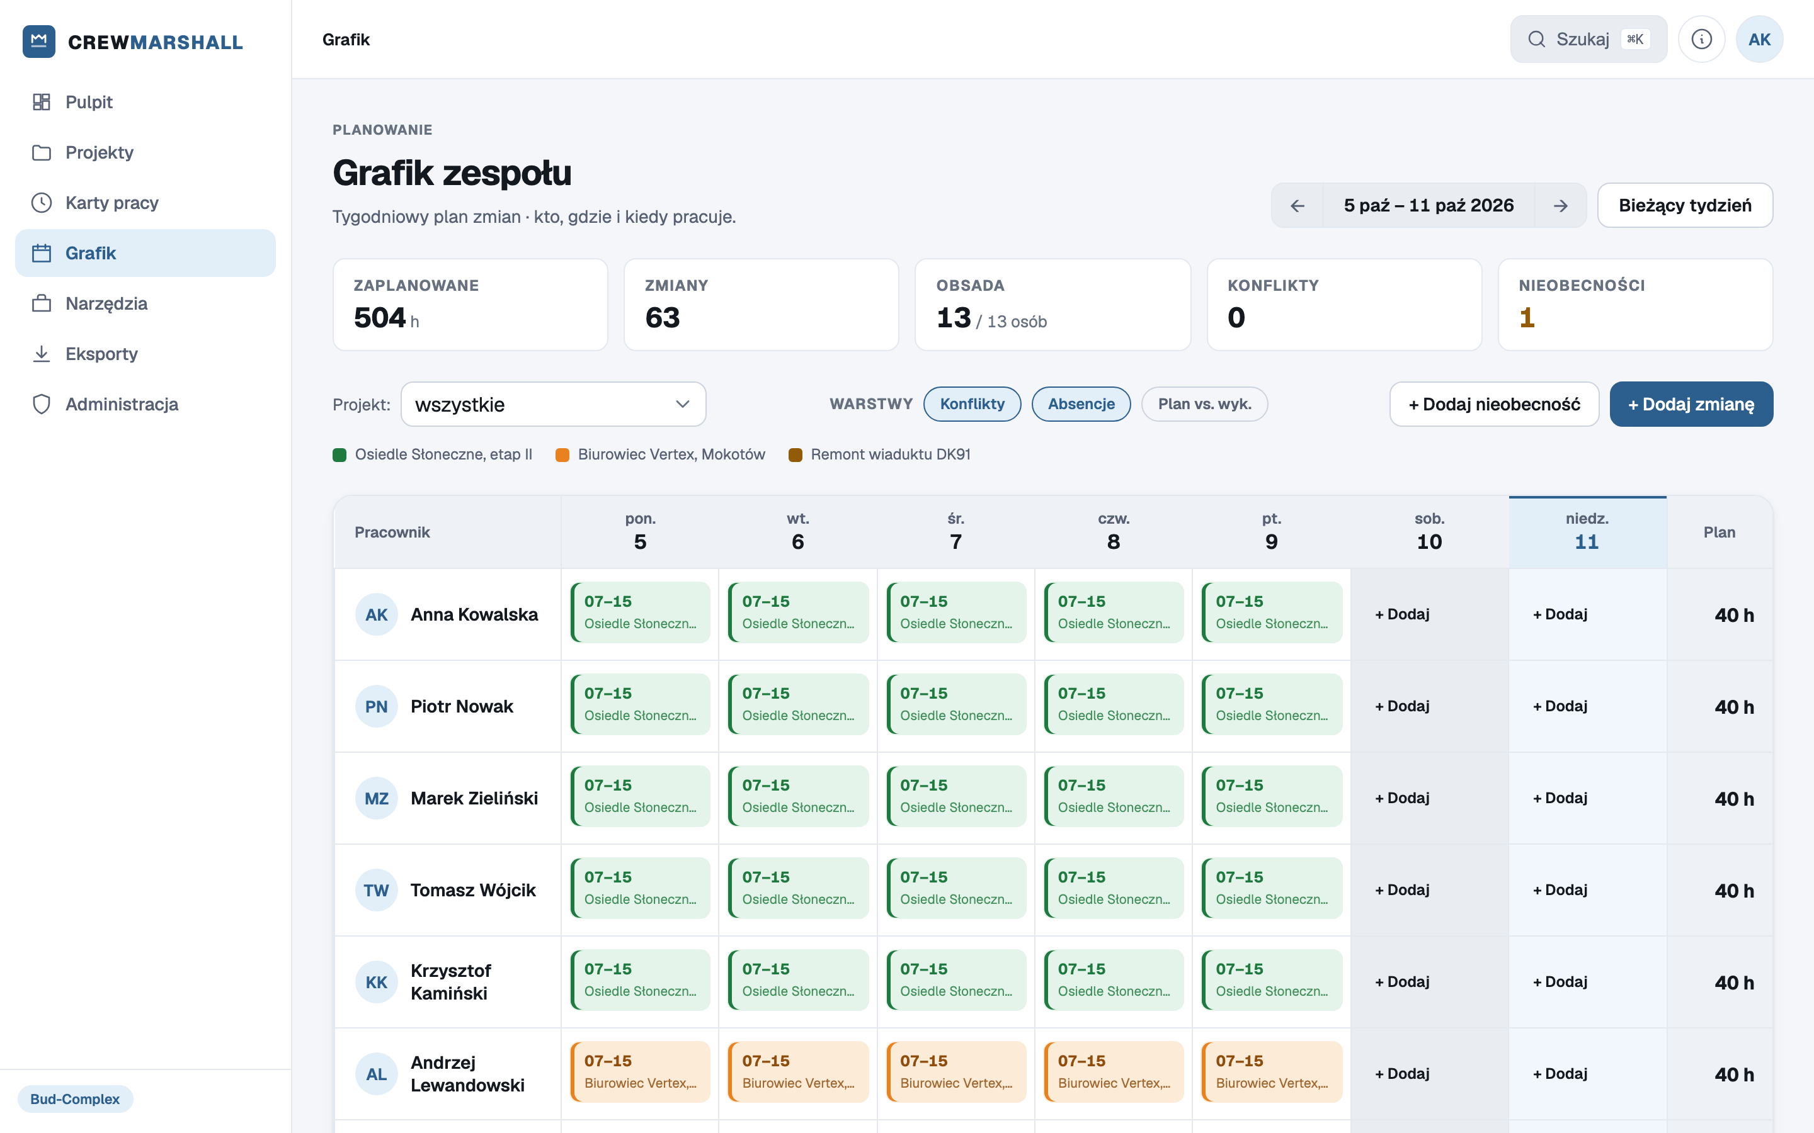Viewport: 1814px width, 1133px height.
Task: Open the Szukaj search field
Action: (x=1589, y=39)
